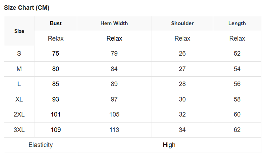
Task: Click bust value 75 for size S
Action: (x=56, y=54)
